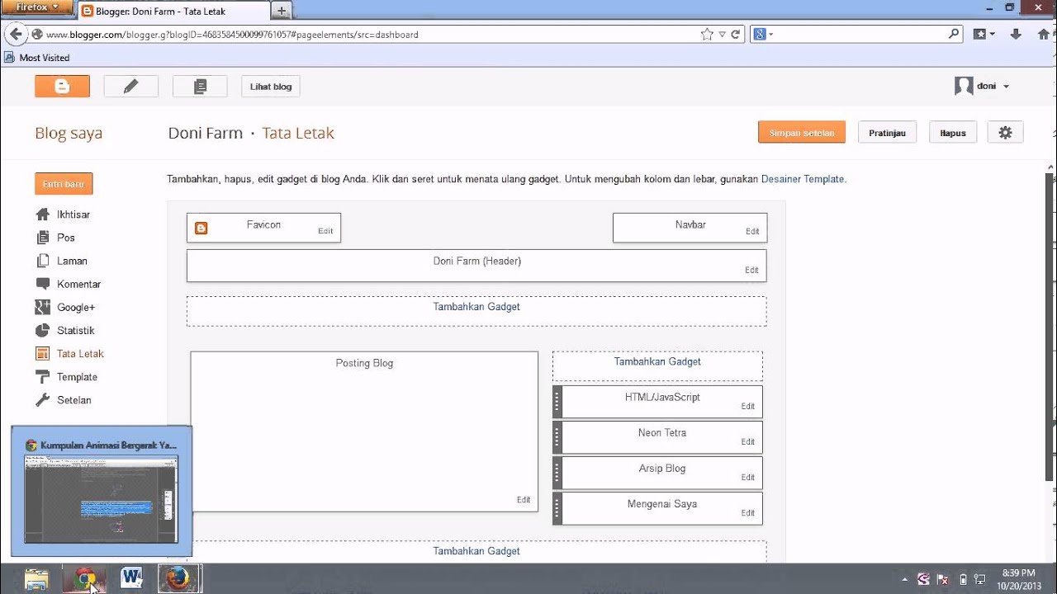The image size is (1057, 594).
Task: Click the Google+ sidebar icon
Action: [x=43, y=307]
